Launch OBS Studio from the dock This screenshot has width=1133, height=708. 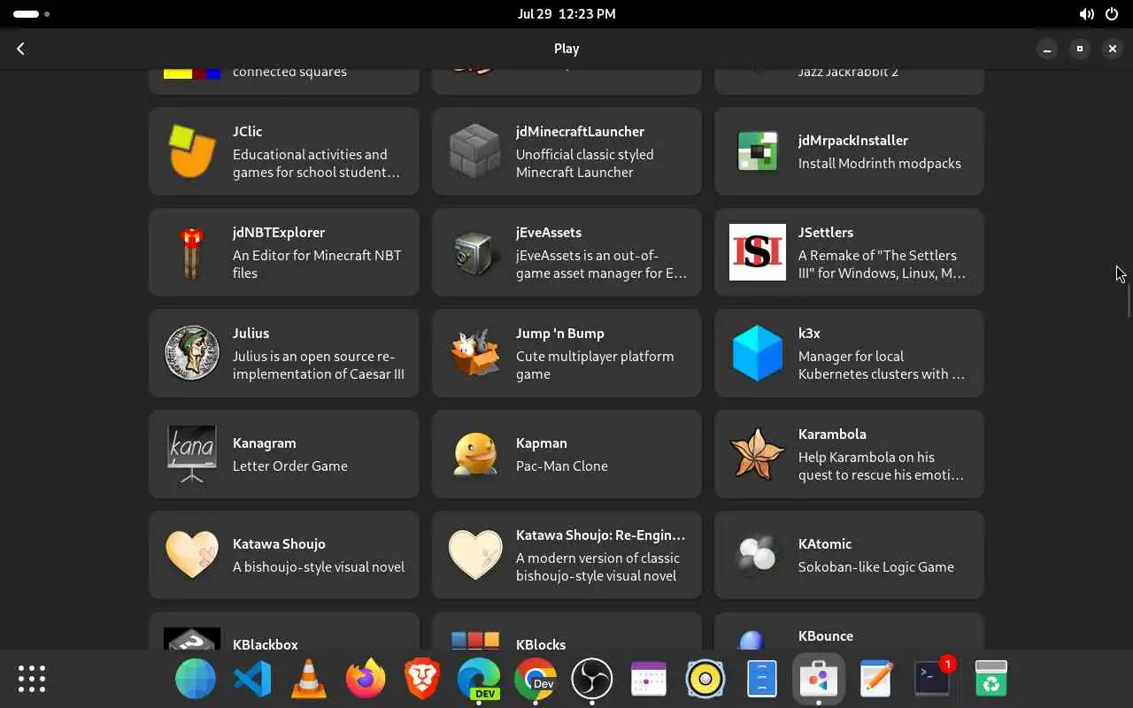click(592, 679)
